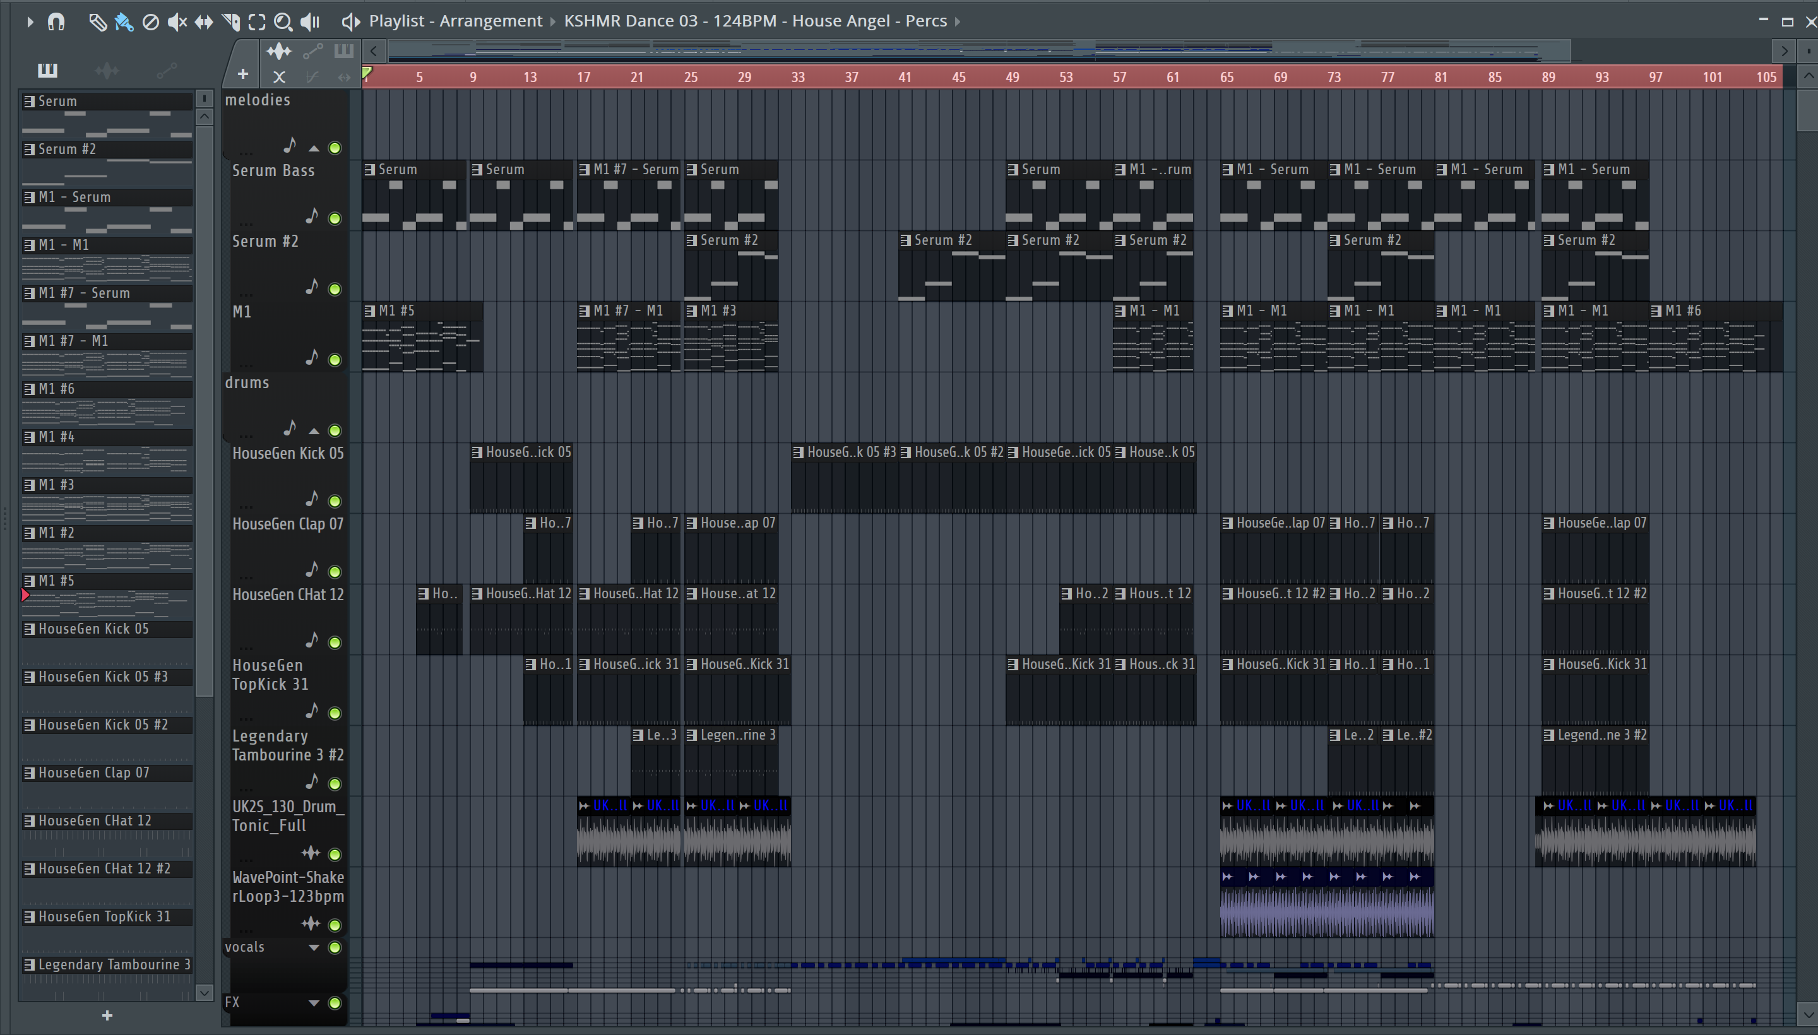
Task: Select the Playback speaker tool
Action: 310,22
